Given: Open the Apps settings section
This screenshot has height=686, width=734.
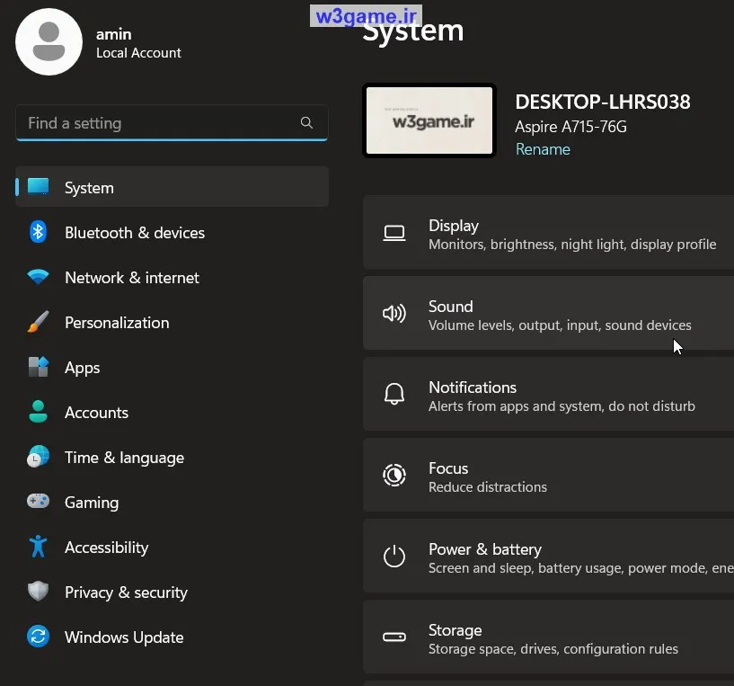Looking at the screenshot, I should [172, 367].
